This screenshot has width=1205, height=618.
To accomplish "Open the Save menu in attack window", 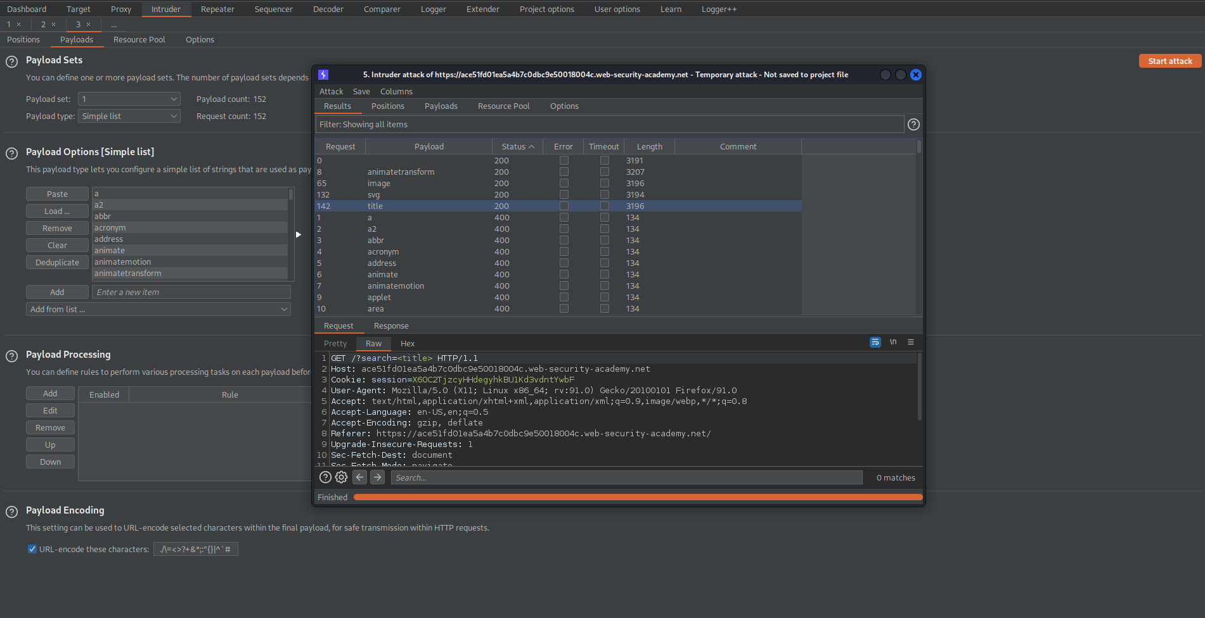I will click(361, 92).
